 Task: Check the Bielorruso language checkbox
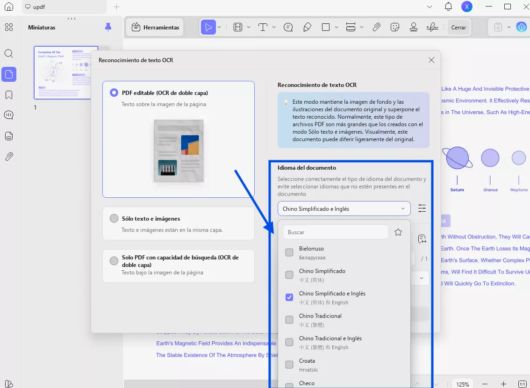click(289, 252)
